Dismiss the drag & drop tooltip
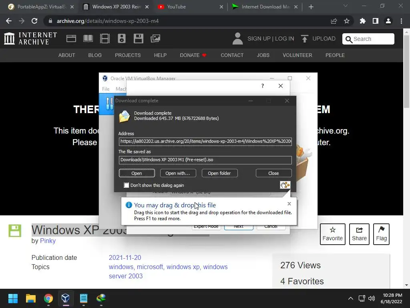Screen dimensions: 410x308 pyautogui.click(x=289, y=204)
